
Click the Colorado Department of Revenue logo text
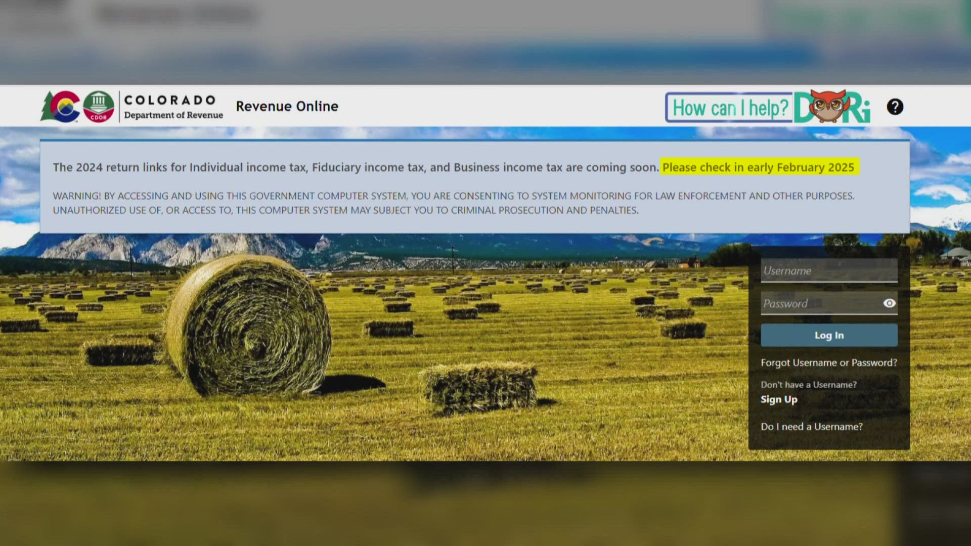coord(172,106)
